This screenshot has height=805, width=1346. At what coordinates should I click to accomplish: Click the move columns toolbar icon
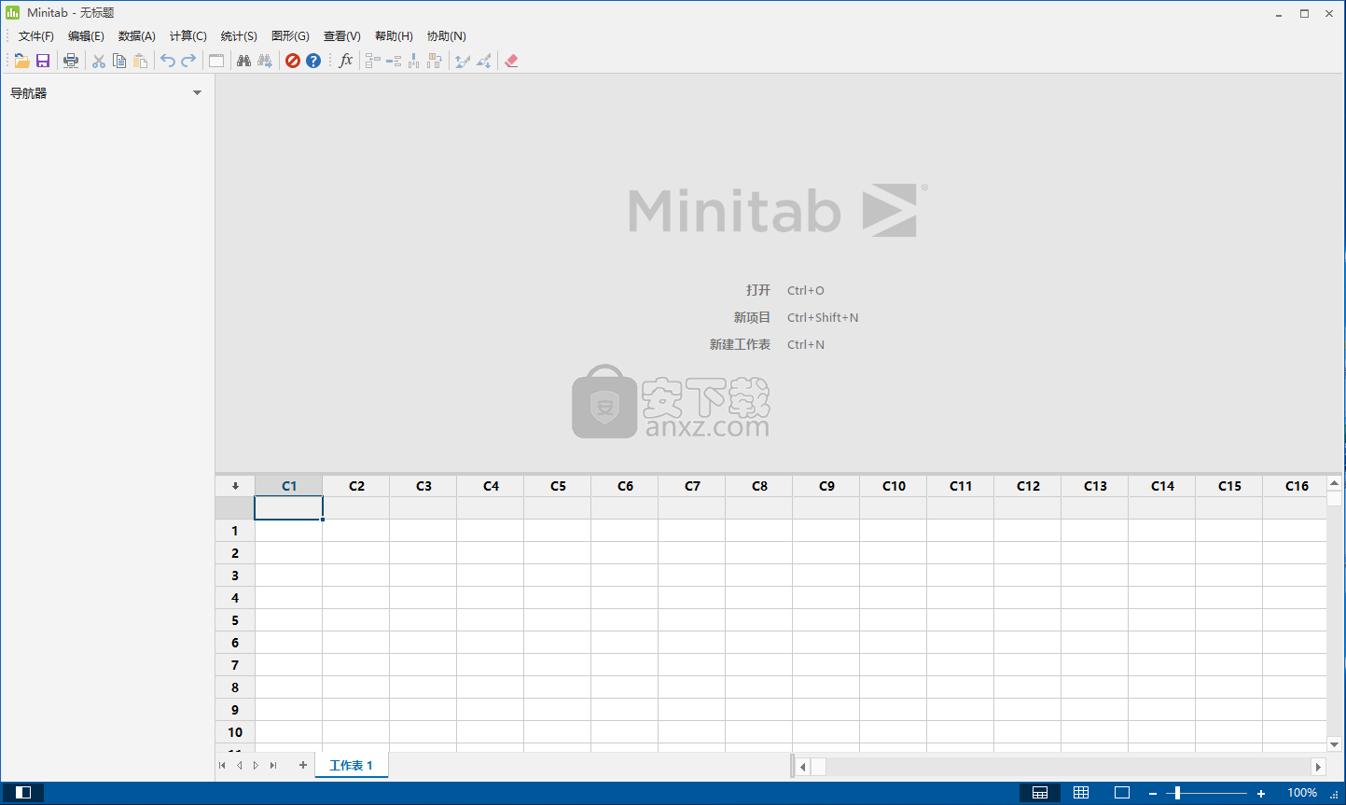pyautogui.click(x=435, y=61)
